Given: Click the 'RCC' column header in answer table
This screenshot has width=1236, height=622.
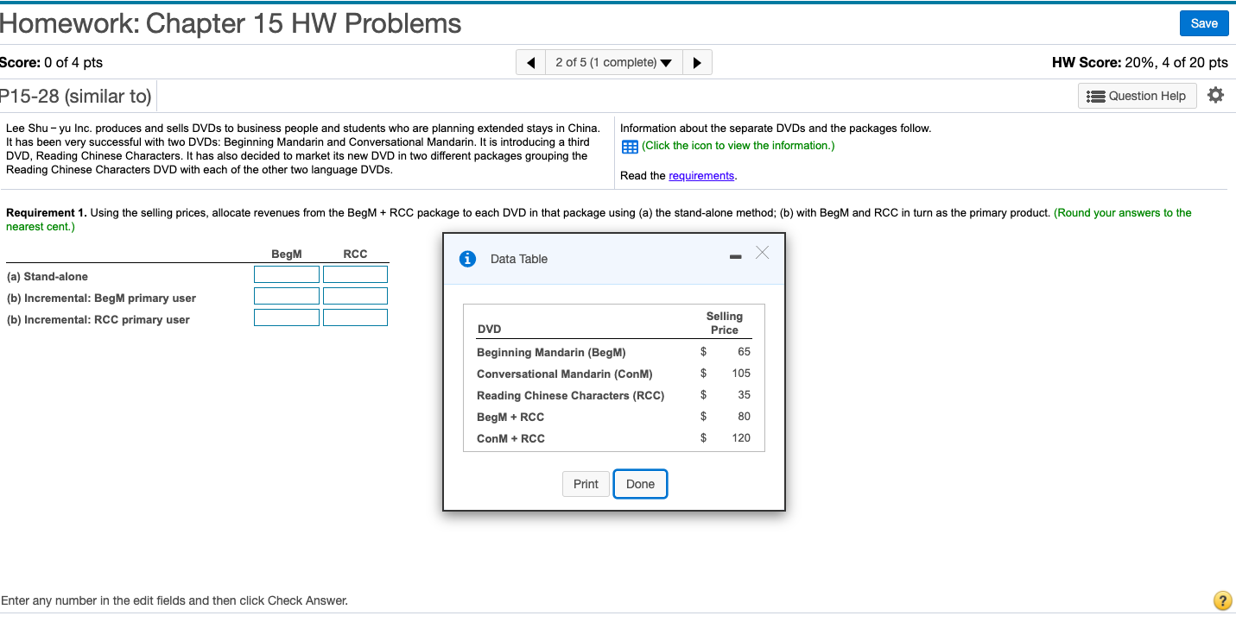Looking at the screenshot, I should tap(355, 254).
